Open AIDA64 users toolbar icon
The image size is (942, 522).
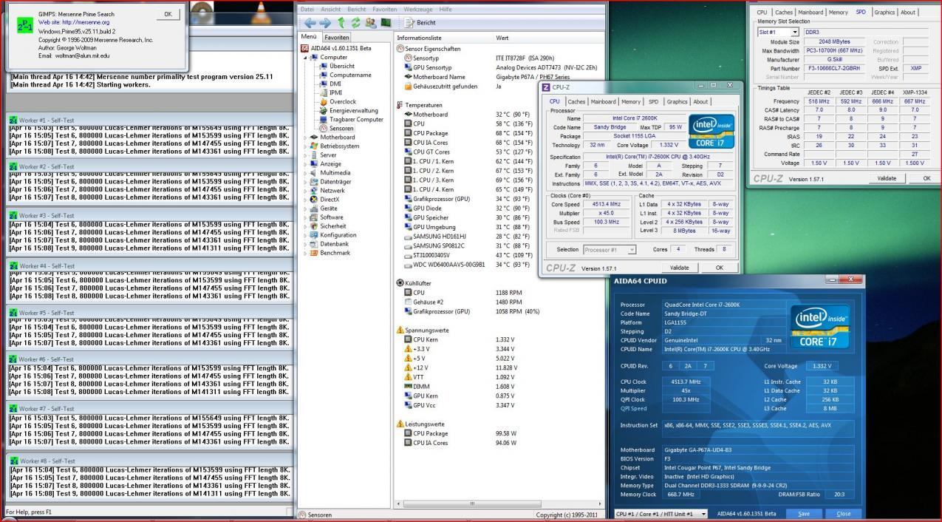pos(369,22)
